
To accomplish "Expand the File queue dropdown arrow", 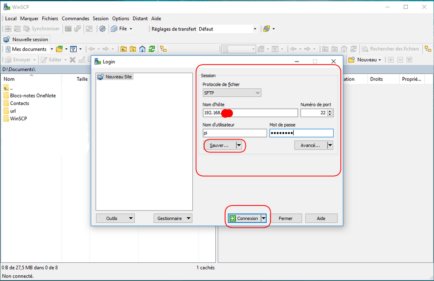I will [131, 29].
